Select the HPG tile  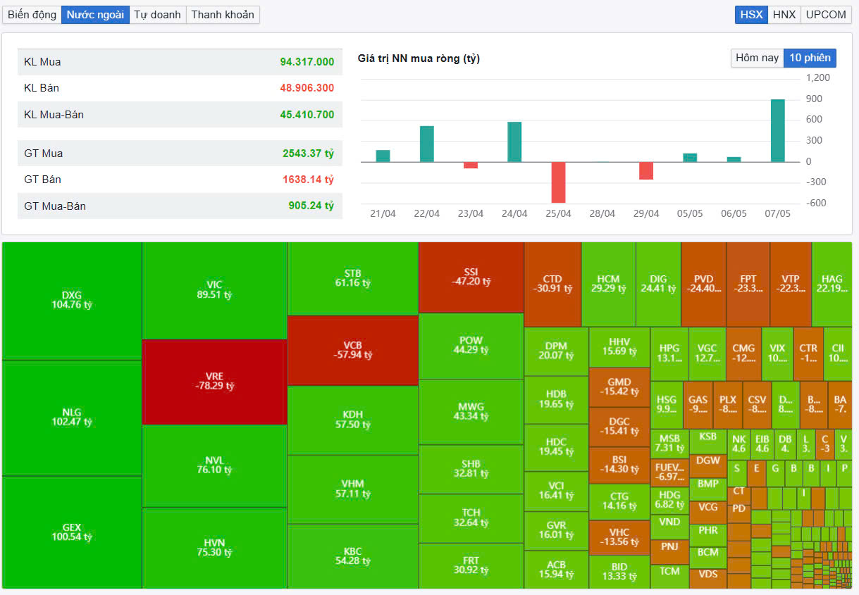pos(669,353)
